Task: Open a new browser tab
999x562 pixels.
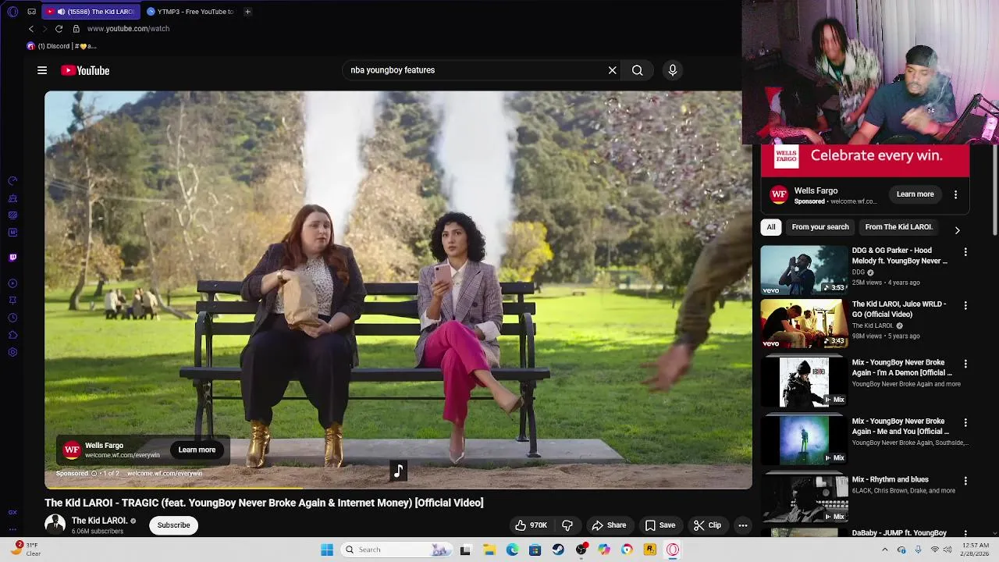Action: (x=247, y=12)
